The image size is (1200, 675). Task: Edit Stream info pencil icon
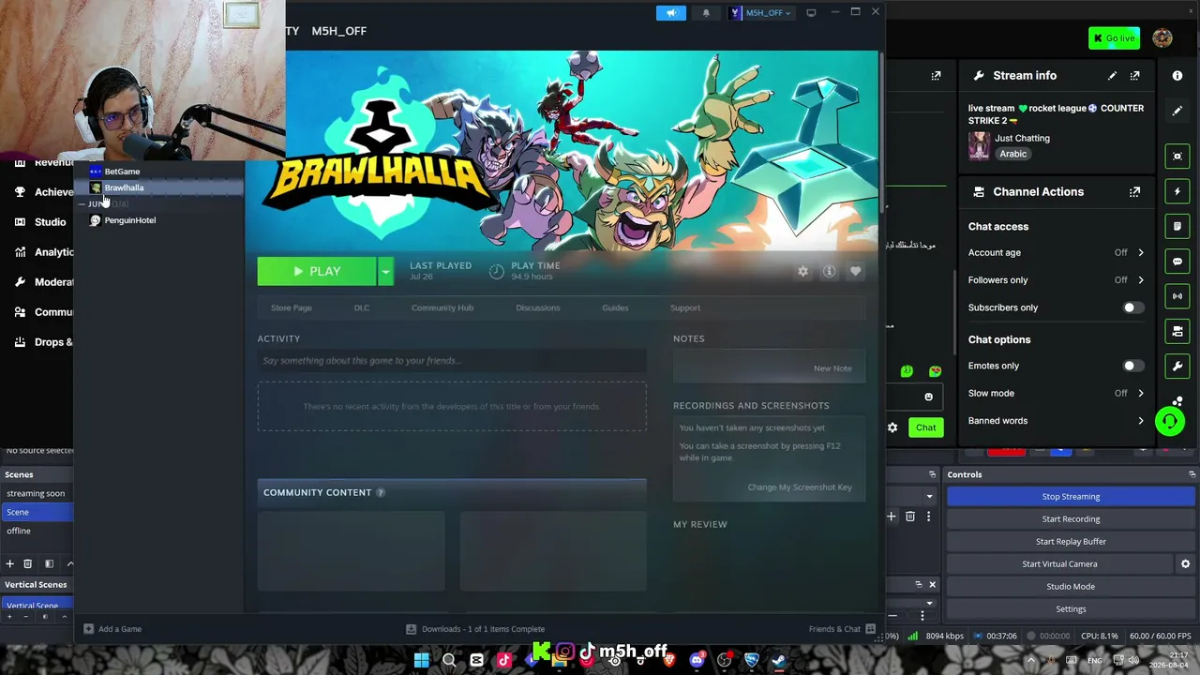pos(1112,75)
